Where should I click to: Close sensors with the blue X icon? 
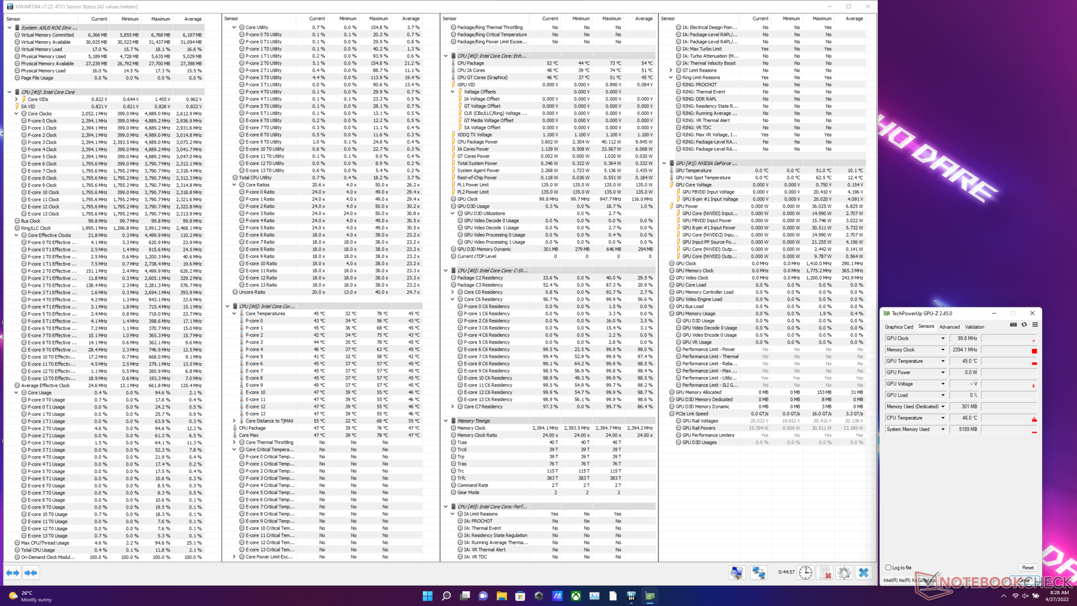pos(863,573)
